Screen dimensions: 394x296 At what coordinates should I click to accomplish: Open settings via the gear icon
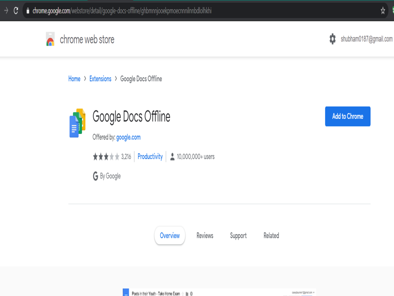(333, 39)
